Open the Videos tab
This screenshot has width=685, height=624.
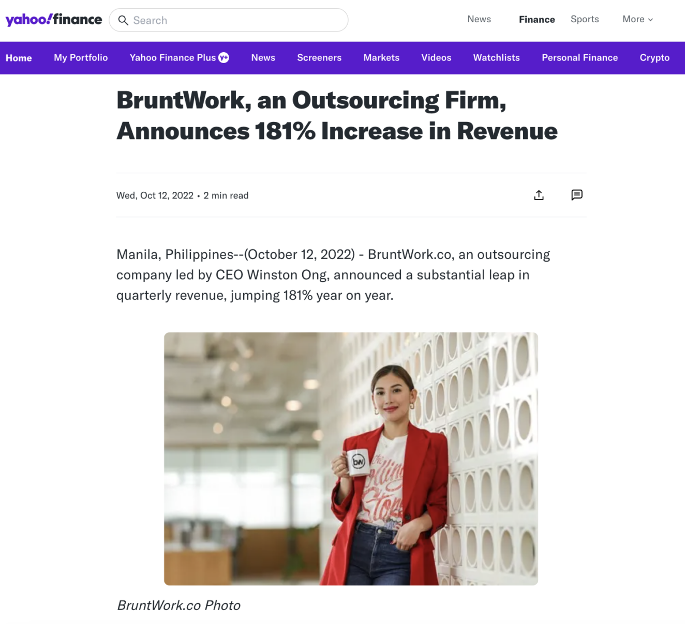436,57
